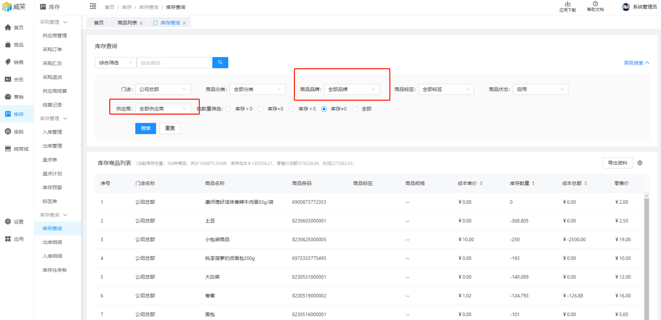
Task: Click the blue 搜索 button
Action: [145, 128]
